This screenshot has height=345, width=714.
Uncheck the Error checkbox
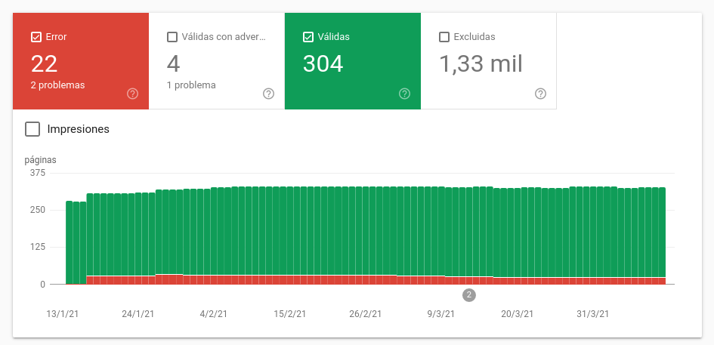36,36
